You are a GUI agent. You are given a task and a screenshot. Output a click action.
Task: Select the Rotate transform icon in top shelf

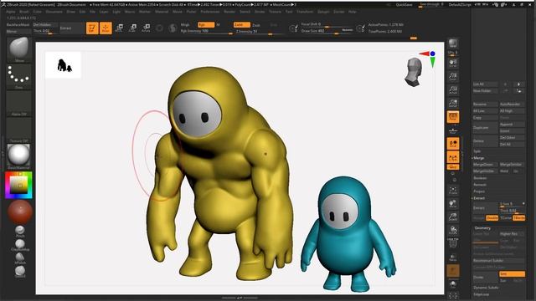[146, 28]
